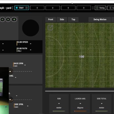Open the Swing playback button
The width and height of the screenshot is (114, 114).
tap(100, 8)
